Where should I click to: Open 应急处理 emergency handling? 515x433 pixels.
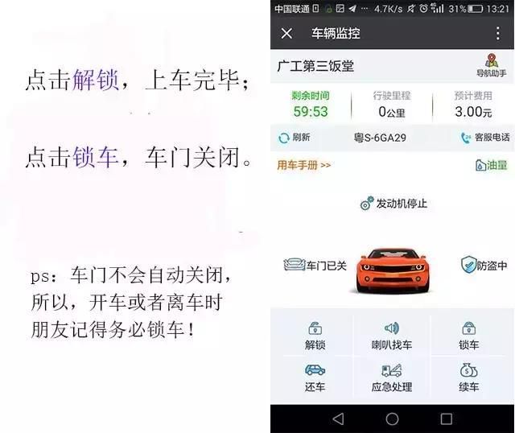[x=392, y=377]
